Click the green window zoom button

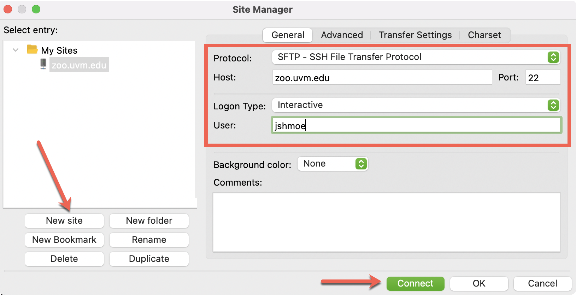[36, 9]
